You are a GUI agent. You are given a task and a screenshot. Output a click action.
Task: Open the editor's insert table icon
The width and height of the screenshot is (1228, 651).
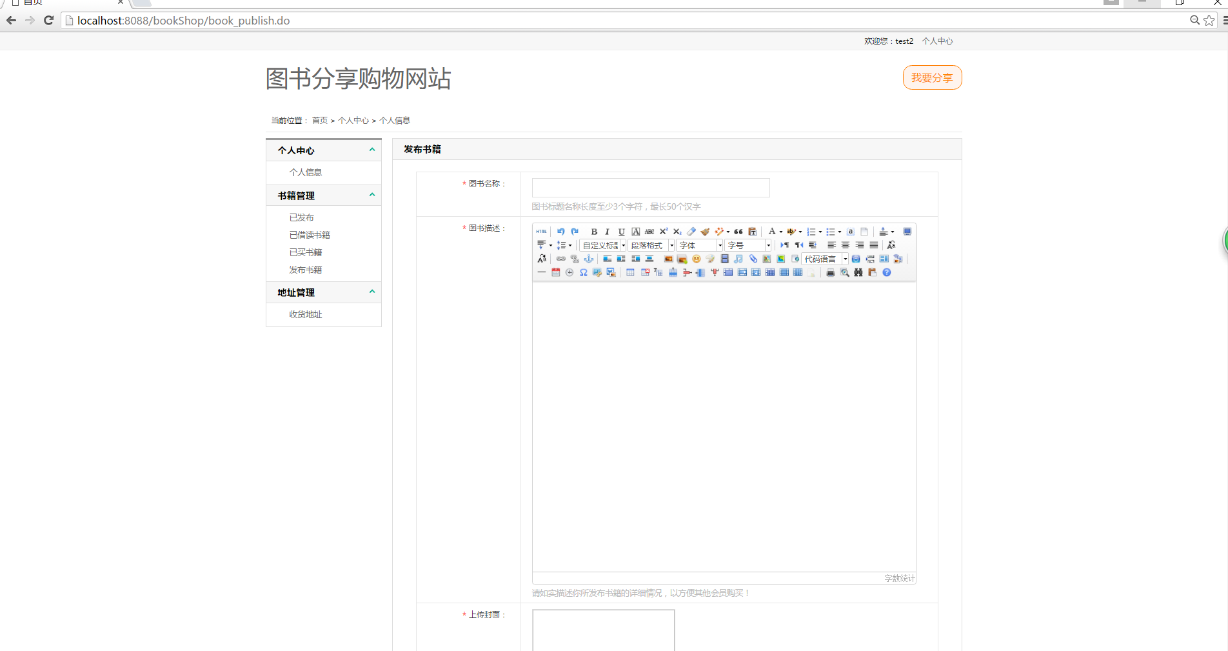[x=630, y=272]
